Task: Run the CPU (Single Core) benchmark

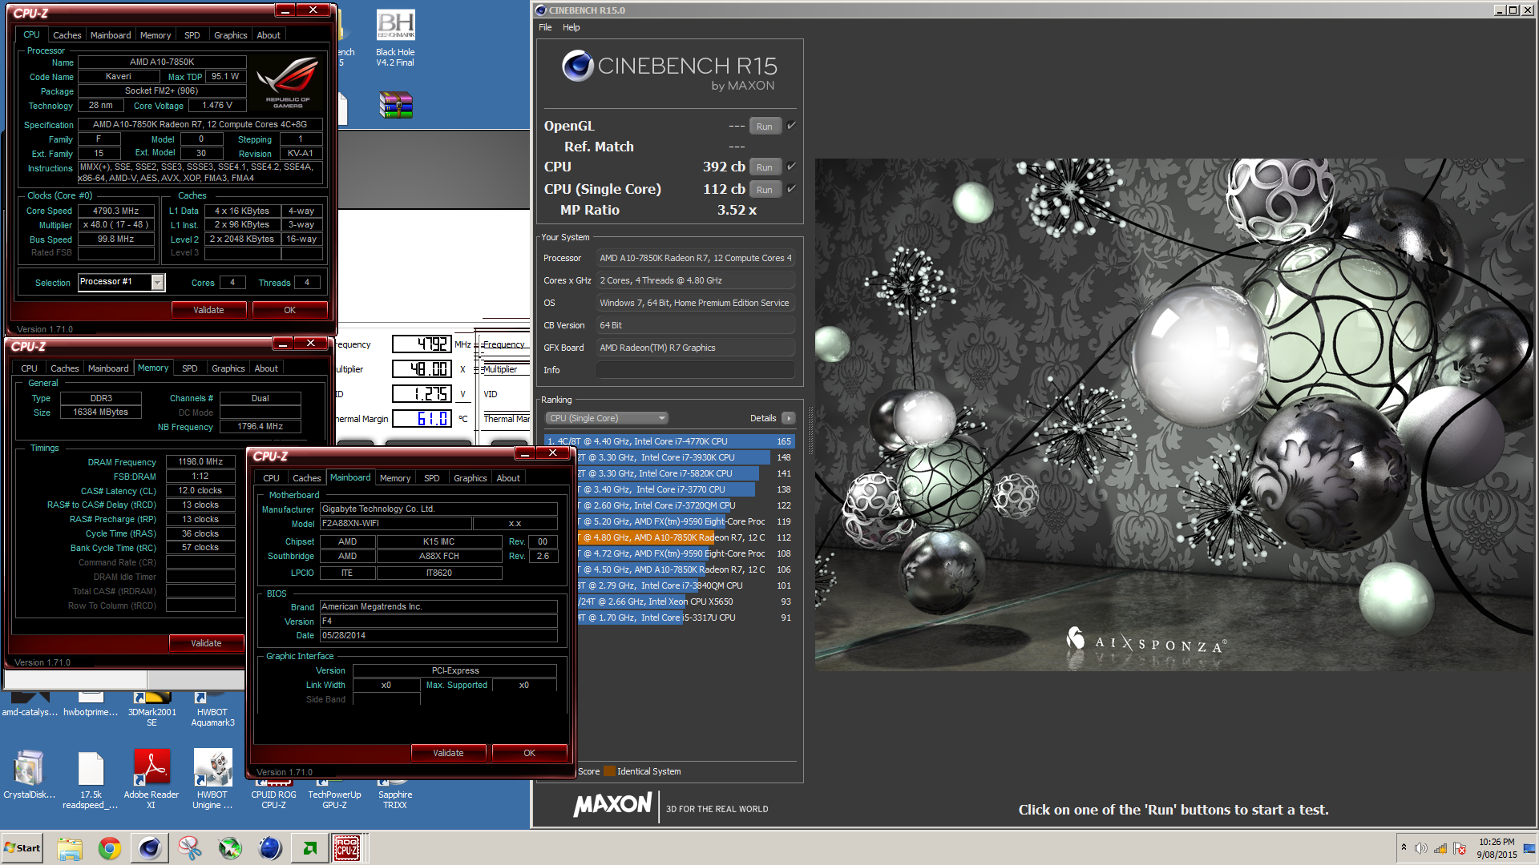Action: 765,190
